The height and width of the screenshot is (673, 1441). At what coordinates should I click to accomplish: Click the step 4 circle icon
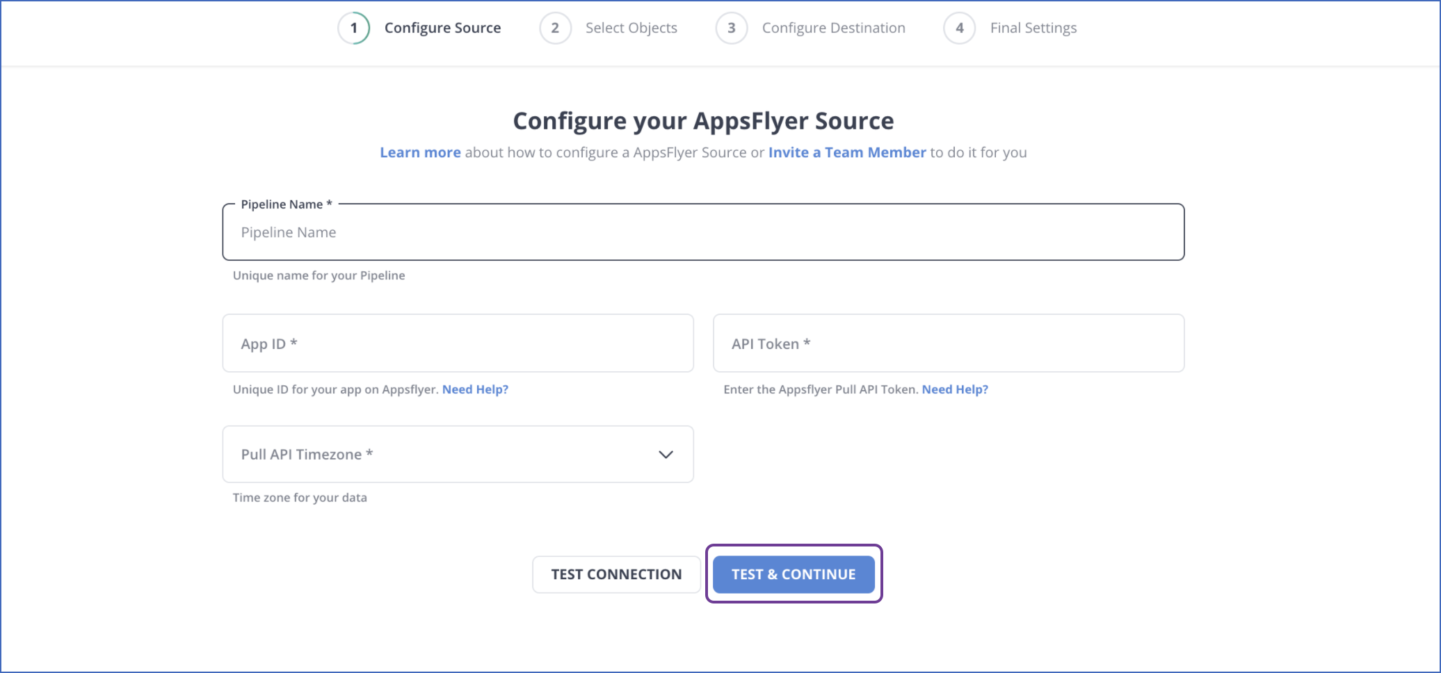click(x=959, y=28)
